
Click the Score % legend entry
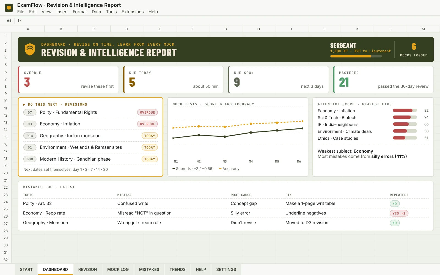click(x=193, y=169)
